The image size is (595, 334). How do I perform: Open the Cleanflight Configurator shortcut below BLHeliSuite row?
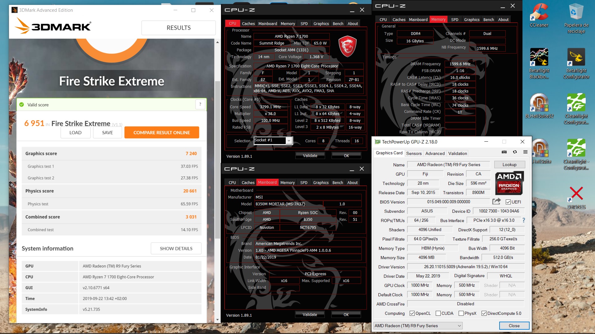576,154
